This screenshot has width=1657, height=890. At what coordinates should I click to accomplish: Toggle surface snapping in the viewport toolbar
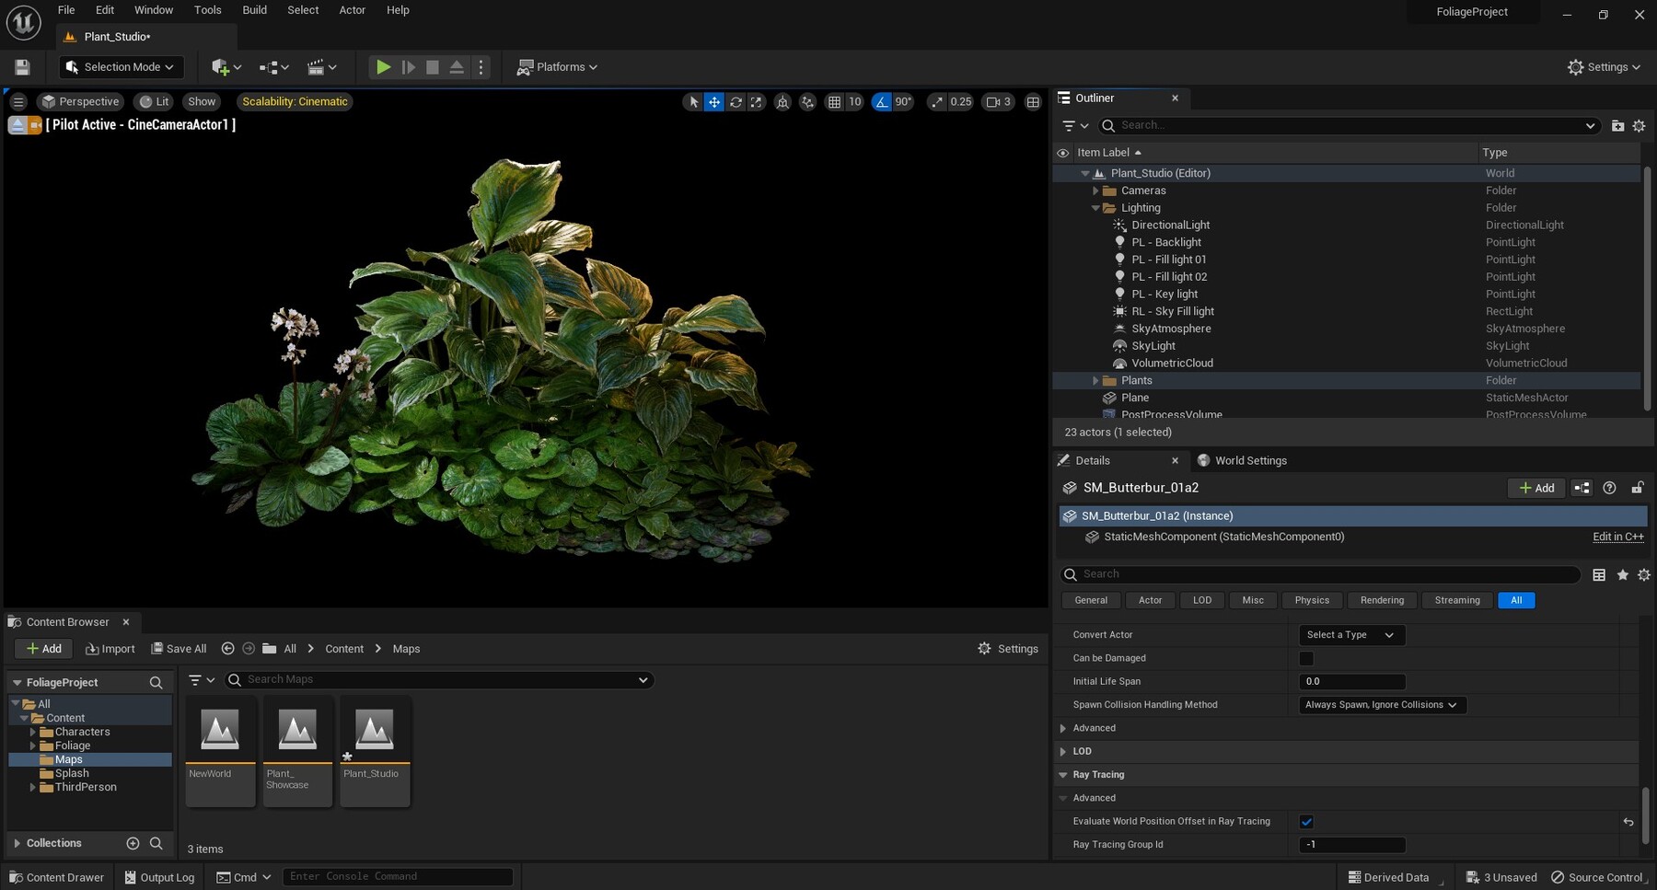807,101
